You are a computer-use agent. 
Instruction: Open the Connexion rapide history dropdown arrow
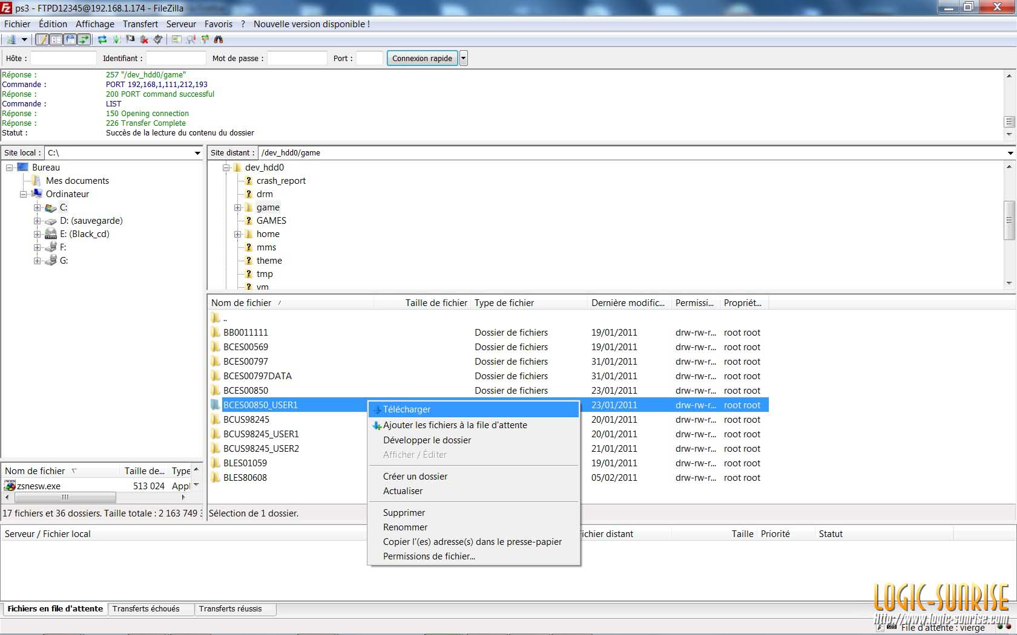pos(464,59)
